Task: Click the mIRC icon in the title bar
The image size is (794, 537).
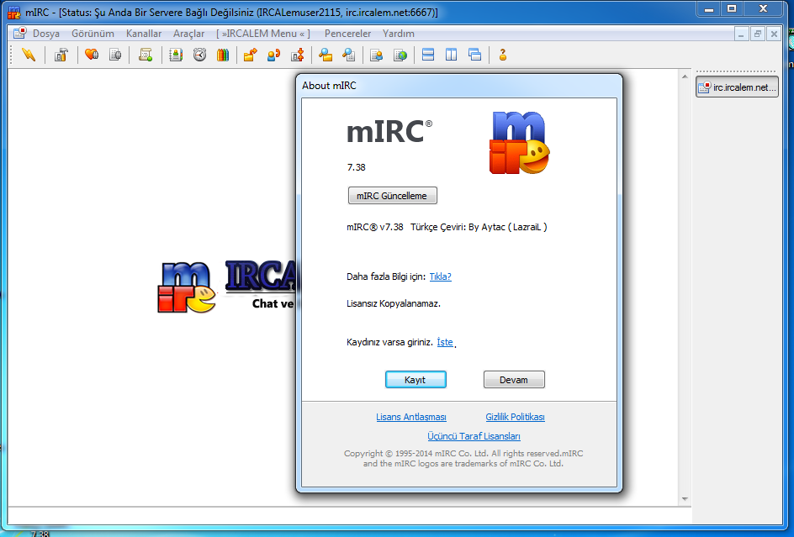Action: click(14, 12)
